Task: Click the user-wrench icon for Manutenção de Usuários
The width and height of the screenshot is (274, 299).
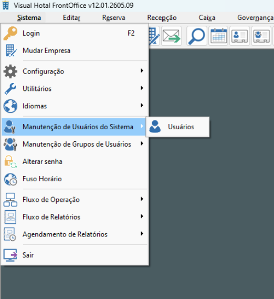Action: click(10, 127)
